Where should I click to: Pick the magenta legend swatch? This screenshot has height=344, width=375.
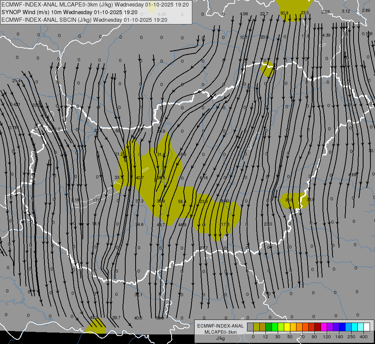[x=324, y=327]
